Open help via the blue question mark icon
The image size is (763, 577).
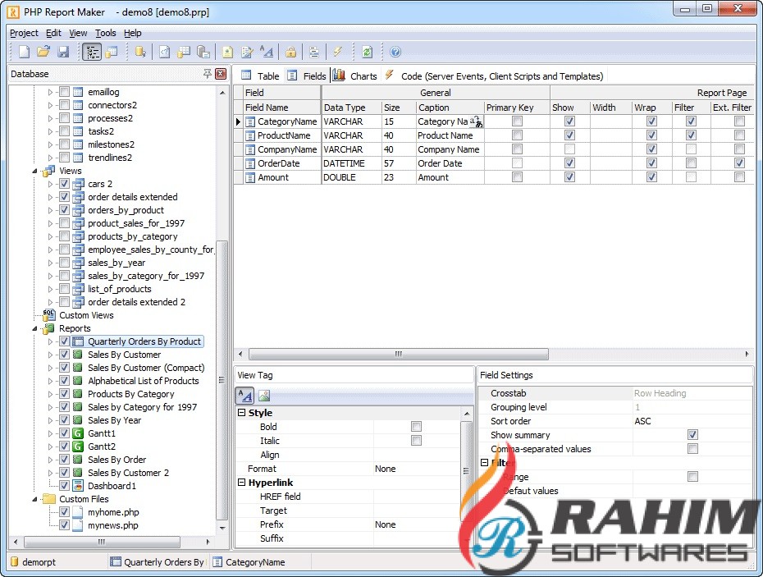pyautogui.click(x=395, y=52)
